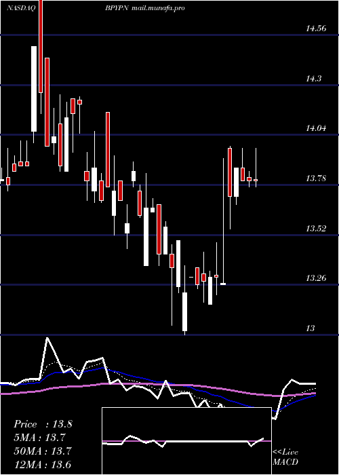This screenshot has width=339, height=475.
Task: Click the 13.52 price axis label
Action: point(316,228)
